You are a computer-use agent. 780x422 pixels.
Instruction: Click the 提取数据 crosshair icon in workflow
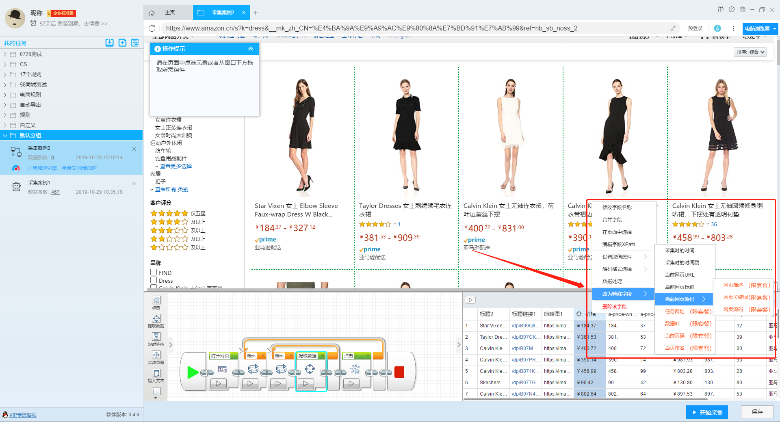(x=310, y=369)
